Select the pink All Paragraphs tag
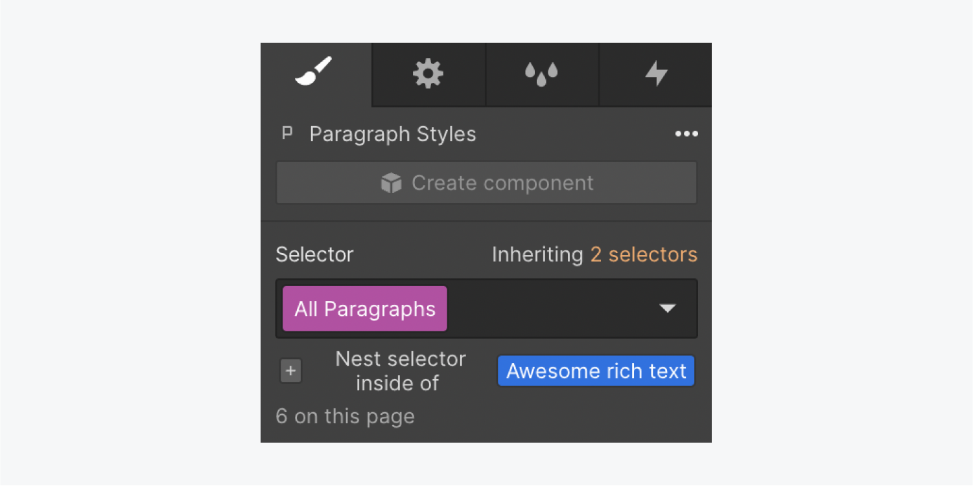The height and width of the screenshot is (486, 973). point(364,309)
